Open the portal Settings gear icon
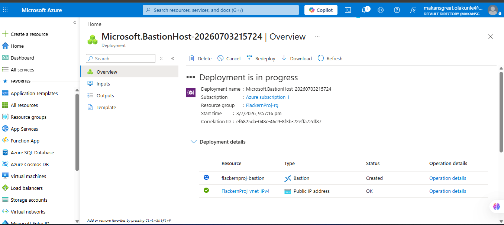The image size is (504, 225). coord(381,10)
